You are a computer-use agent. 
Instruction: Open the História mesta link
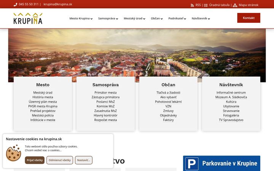[43, 97]
